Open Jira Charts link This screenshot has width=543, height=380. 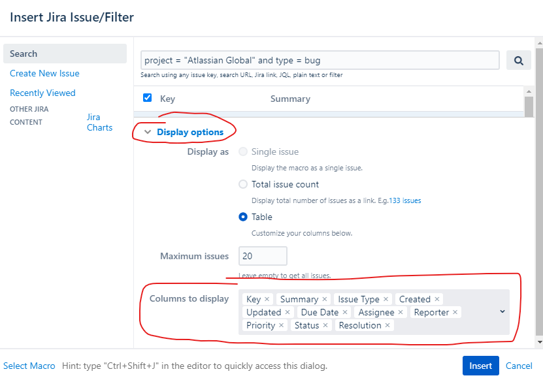100,122
